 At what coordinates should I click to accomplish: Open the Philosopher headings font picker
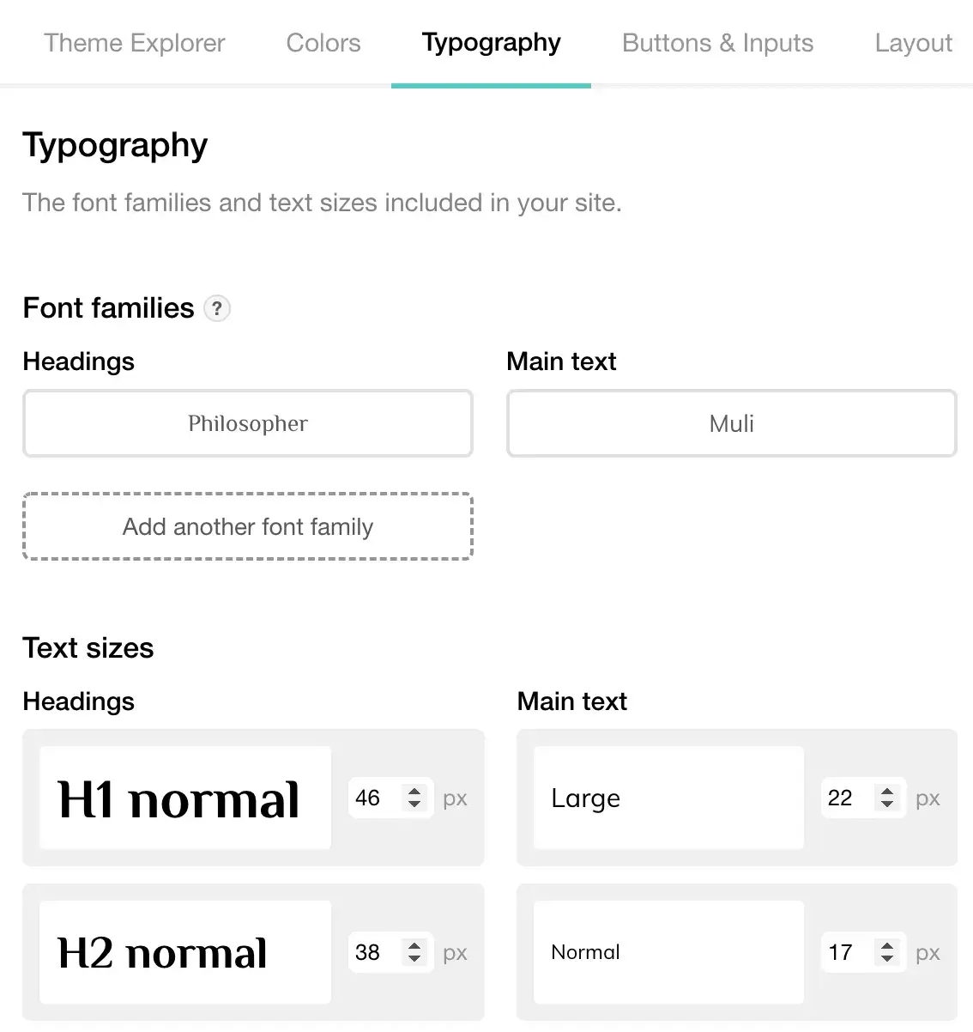tap(248, 423)
